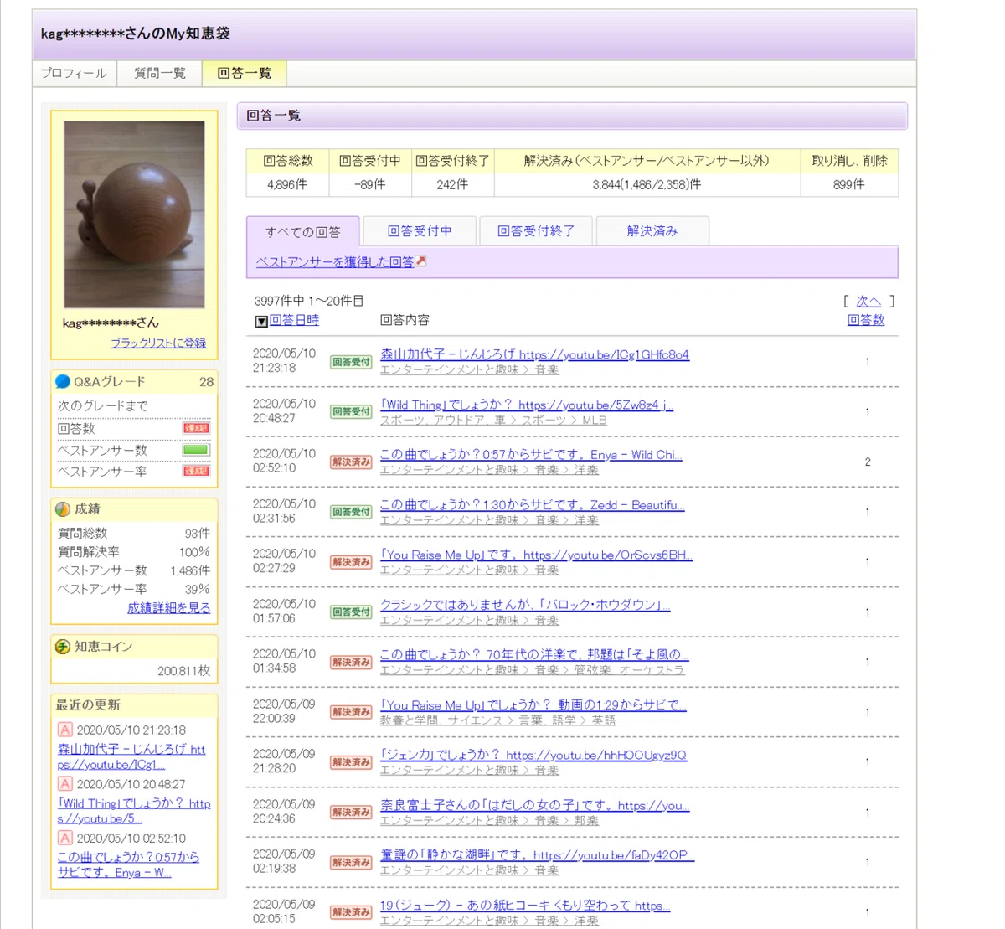This screenshot has width=1005, height=929.
Task: Open the プロフィール tab
Action: coord(75,74)
